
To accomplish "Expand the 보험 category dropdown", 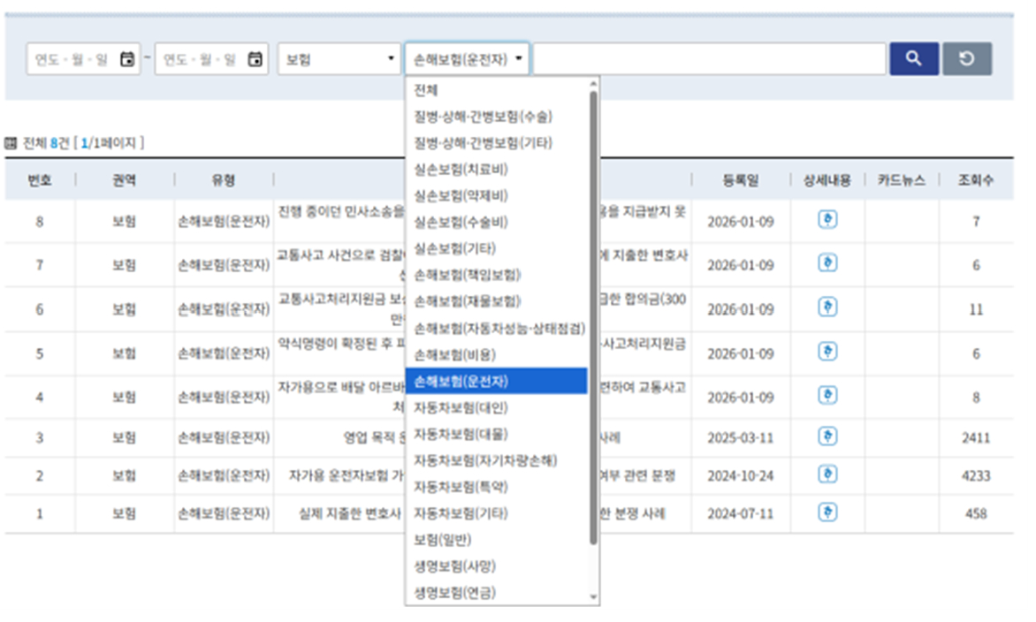I will [x=339, y=59].
